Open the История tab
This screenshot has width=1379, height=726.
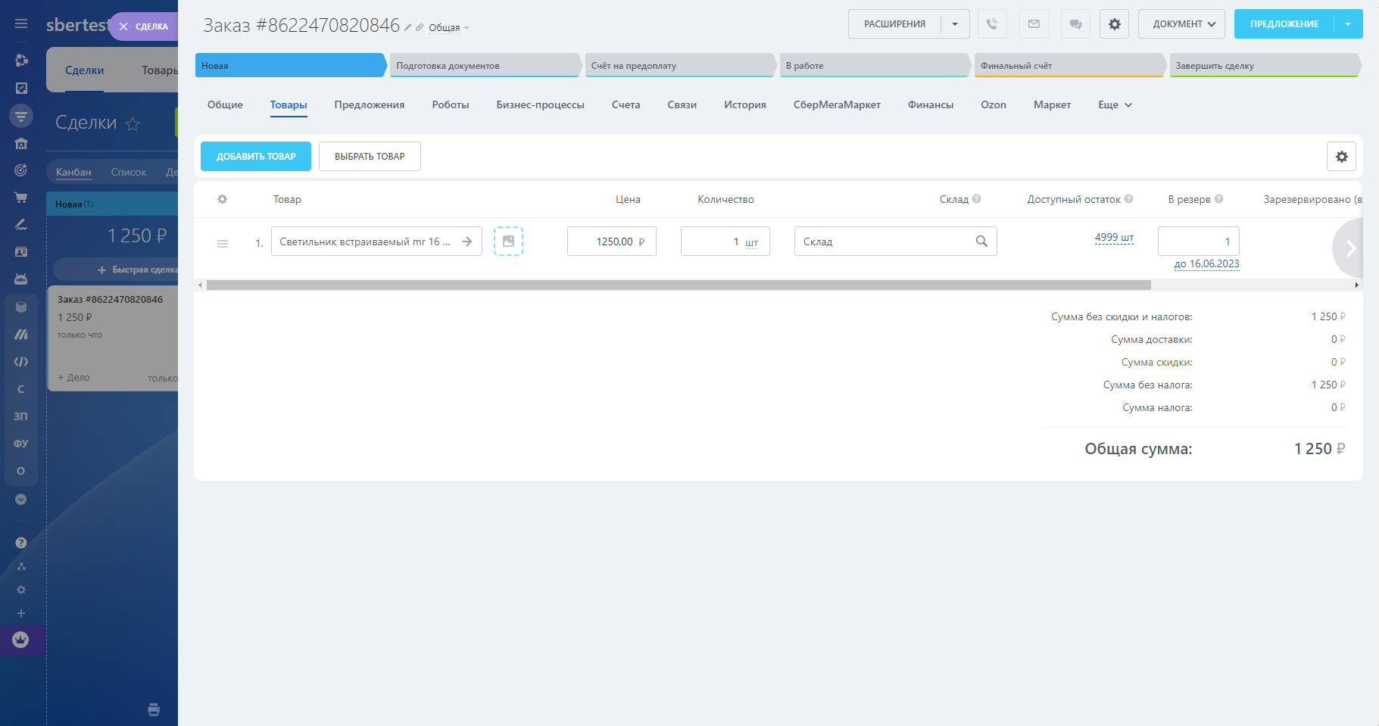click(x=744, y=105)
